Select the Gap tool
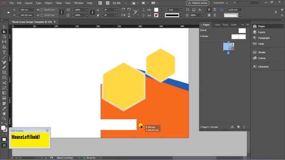285x160 pixels. (x=4, y=42)
